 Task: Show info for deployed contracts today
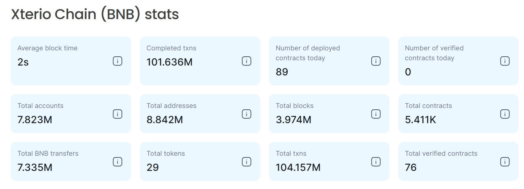(376, 61)
